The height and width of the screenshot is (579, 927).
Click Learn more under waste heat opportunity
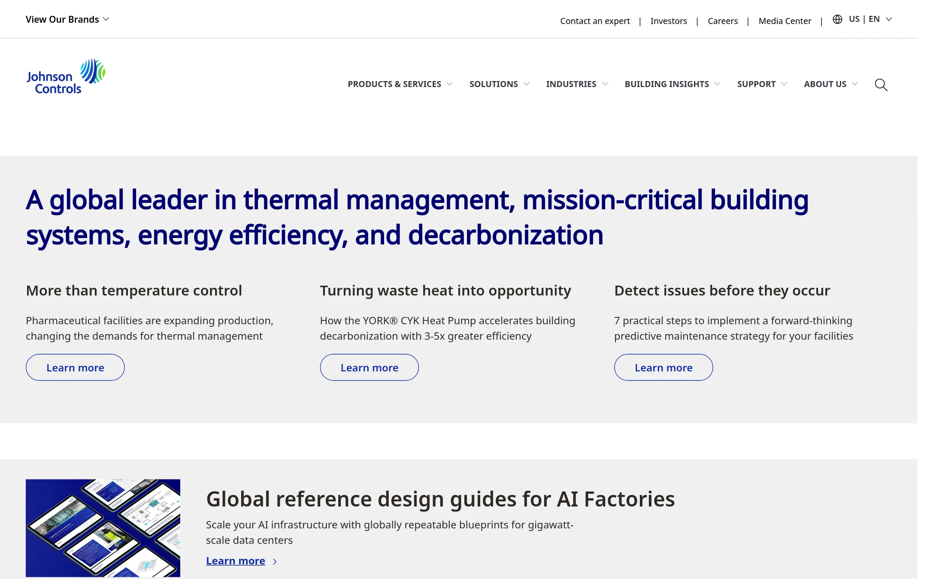click(x=369, y=368)
